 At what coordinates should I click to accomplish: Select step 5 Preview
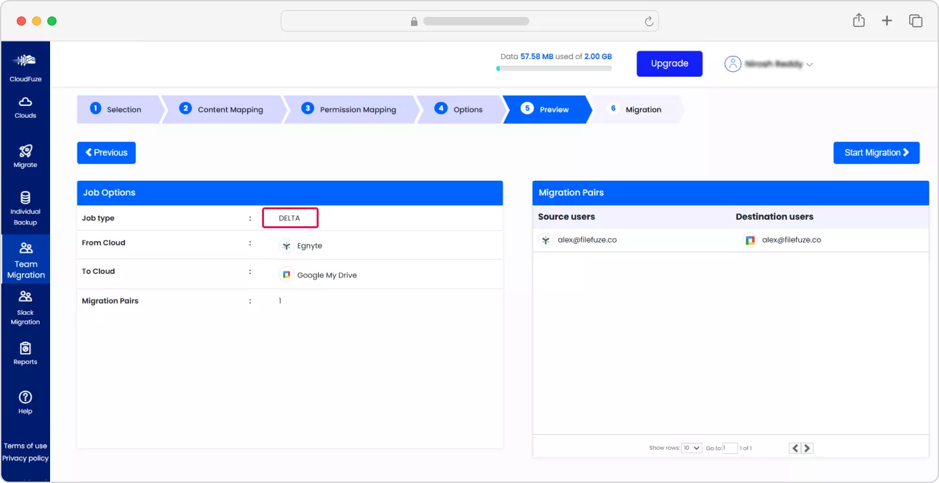[547, 109]
